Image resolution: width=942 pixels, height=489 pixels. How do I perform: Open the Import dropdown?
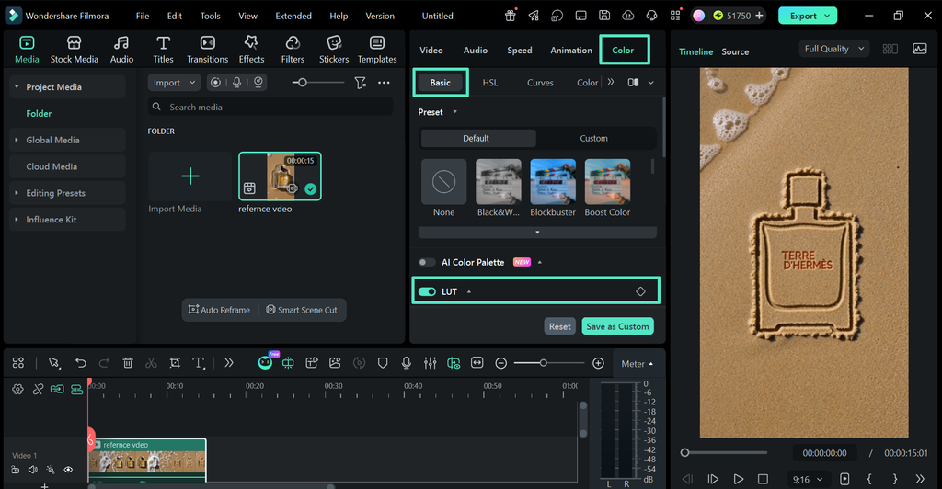pyautogui.click(x=174, y=83)
